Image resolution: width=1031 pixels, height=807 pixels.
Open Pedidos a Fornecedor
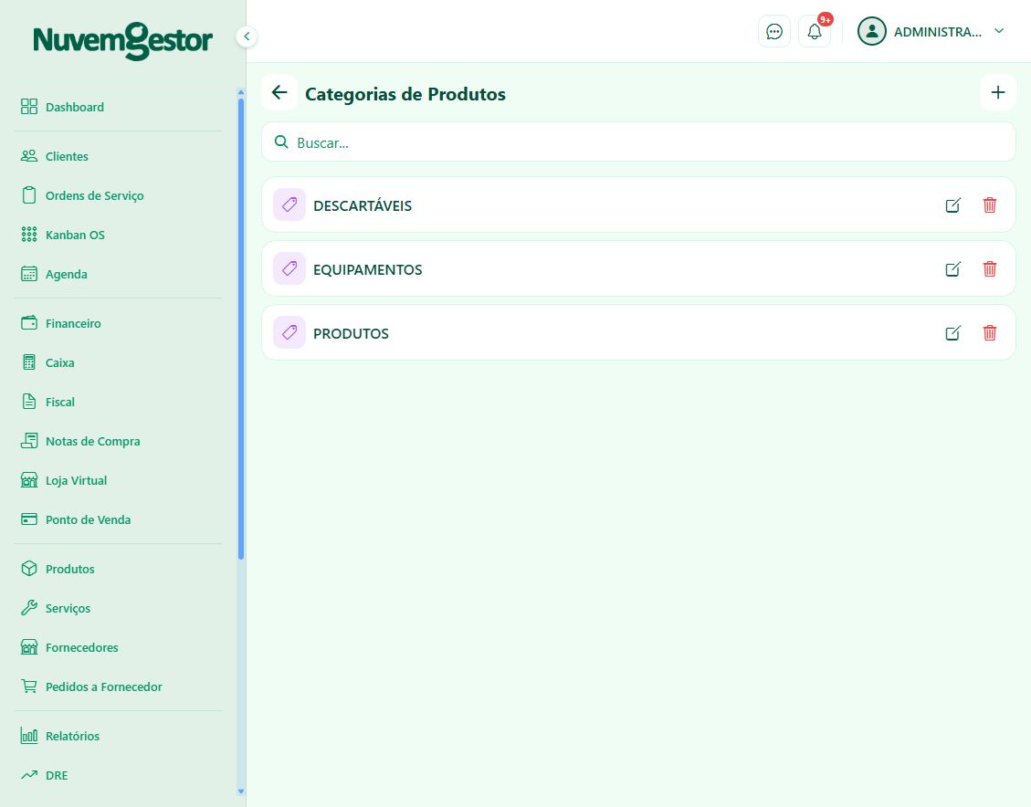click(x=119, y=686)
